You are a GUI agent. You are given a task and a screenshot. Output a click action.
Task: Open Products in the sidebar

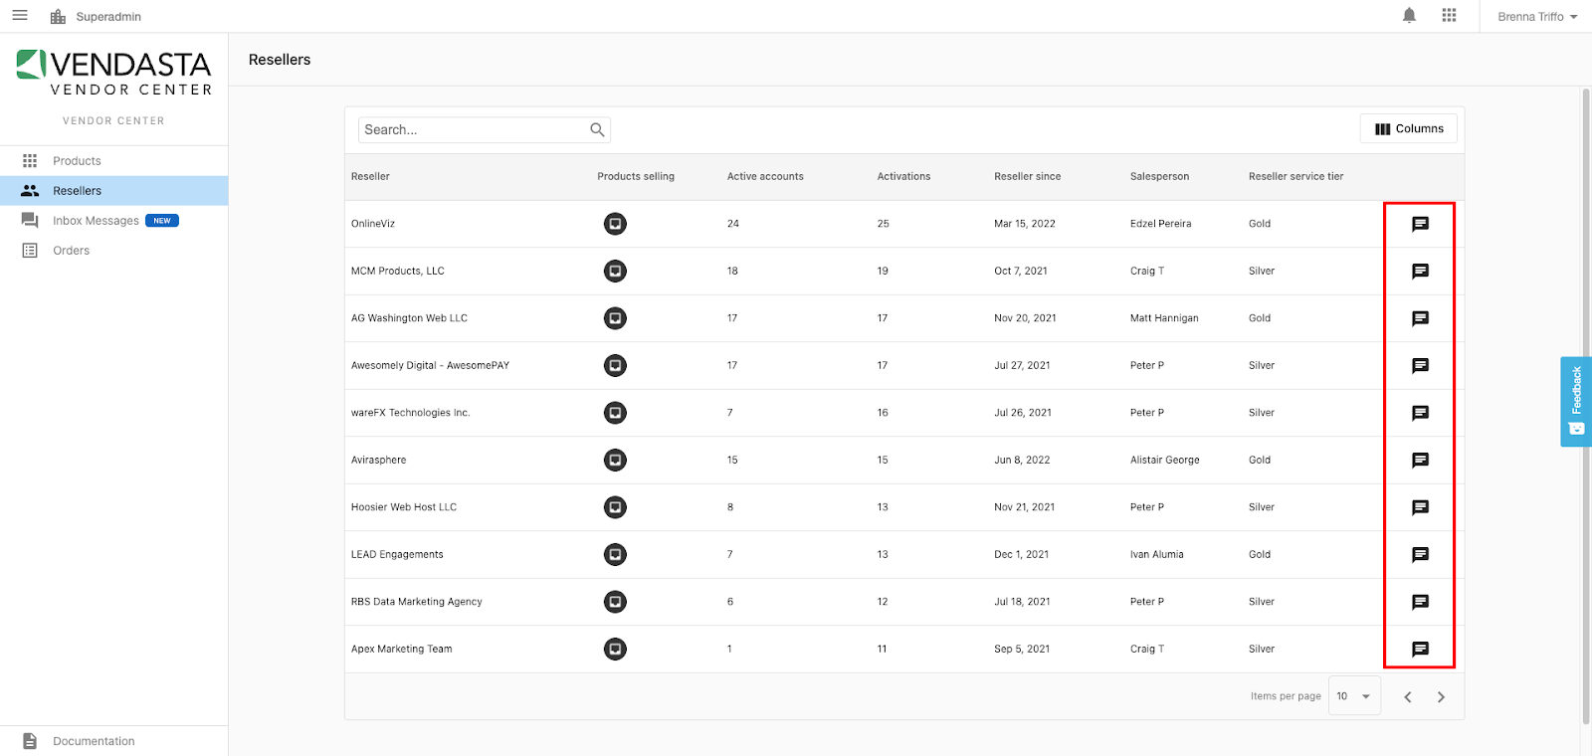tap(113, 161)
